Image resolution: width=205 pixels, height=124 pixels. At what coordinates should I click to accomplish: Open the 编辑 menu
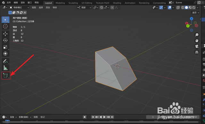(x=16, y=3)
